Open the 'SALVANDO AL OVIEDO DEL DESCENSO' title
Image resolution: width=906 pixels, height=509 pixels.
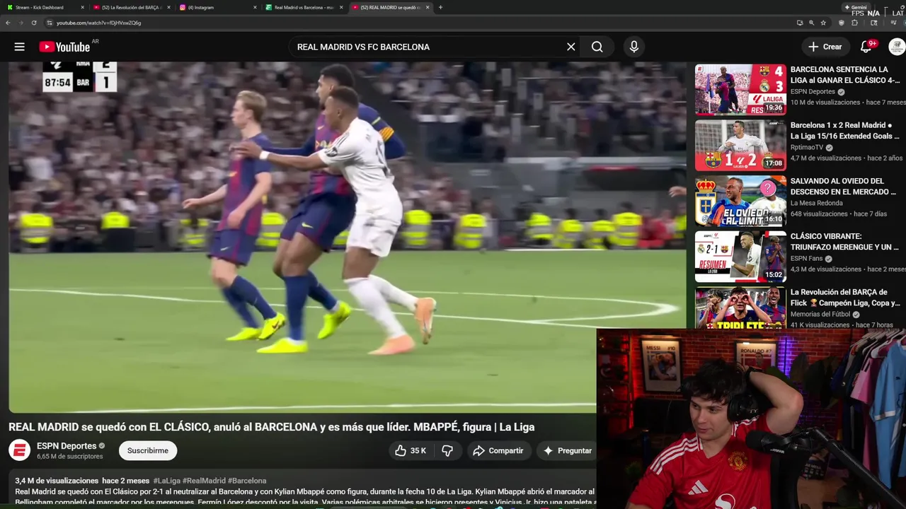843,186
